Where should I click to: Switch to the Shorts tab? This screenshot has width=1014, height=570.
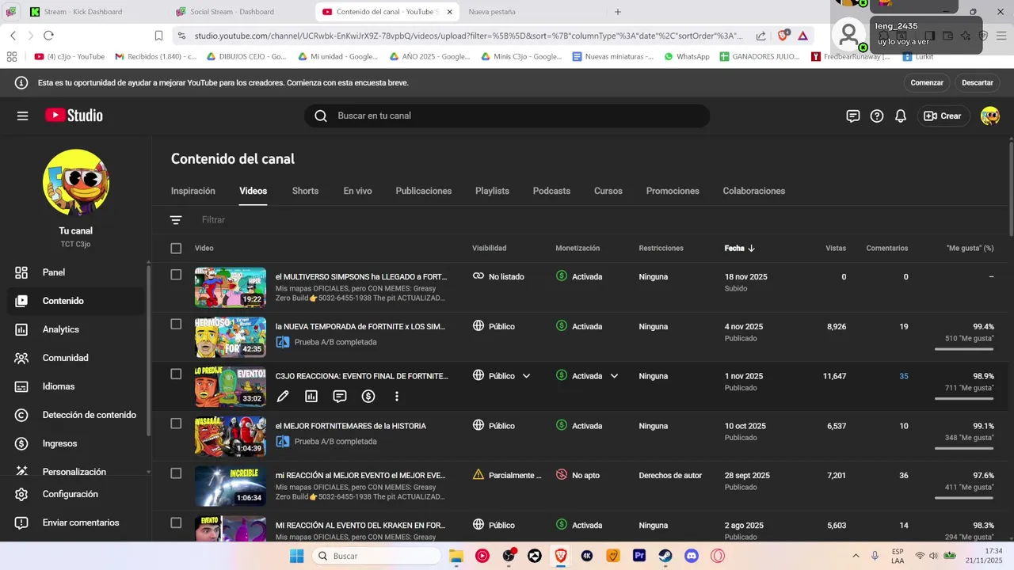pos(305,191)
